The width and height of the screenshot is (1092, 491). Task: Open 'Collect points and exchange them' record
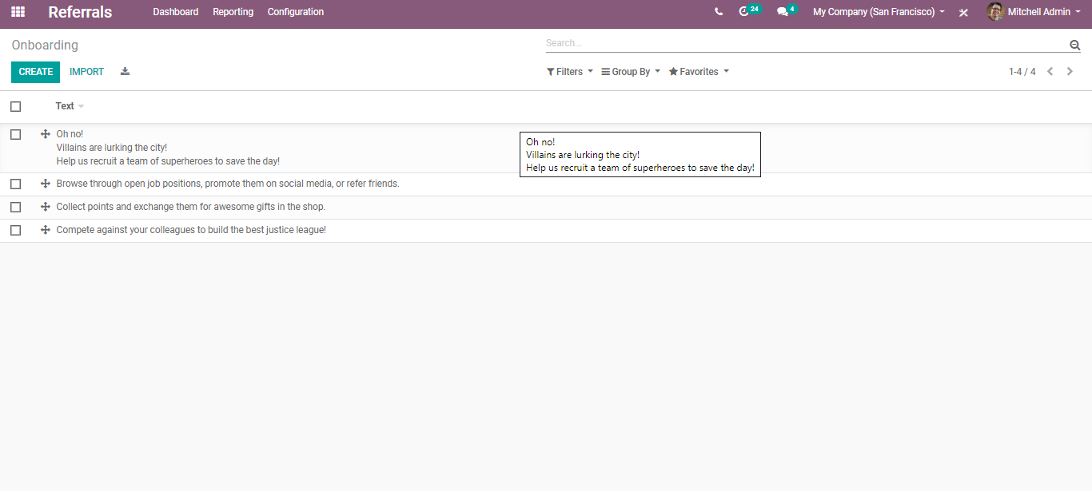pos(191,207)
